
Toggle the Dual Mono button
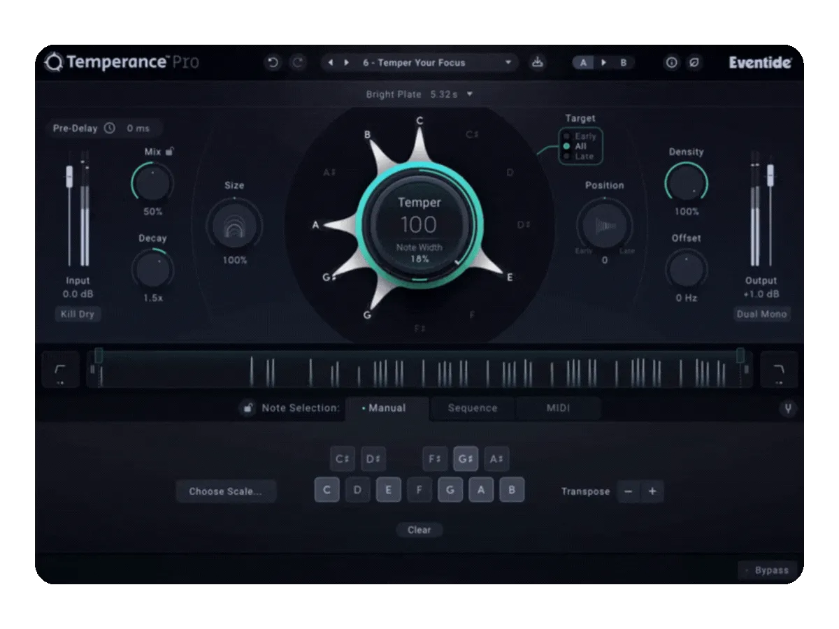pos(761,314)
